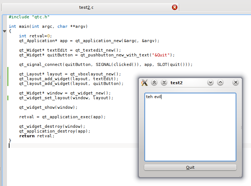The image size is (251, 186).
Task: Minimize the test2 window with down chevron
Action: click(x=210, y=82)
